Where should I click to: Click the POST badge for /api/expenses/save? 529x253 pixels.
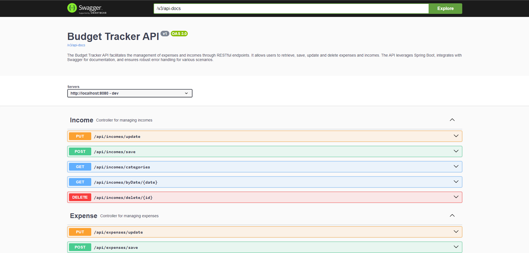pyautogui.click(x=80, y=247)
